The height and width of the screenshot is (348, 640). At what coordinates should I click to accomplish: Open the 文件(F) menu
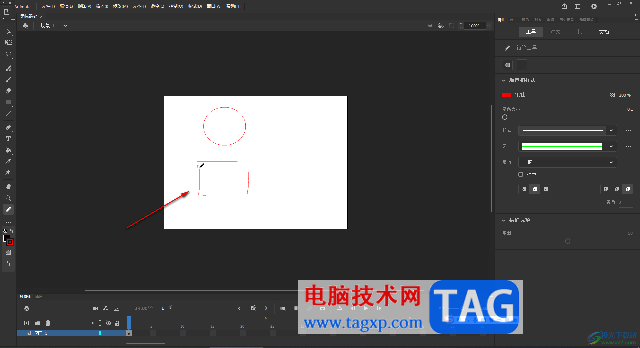[48, 6]
